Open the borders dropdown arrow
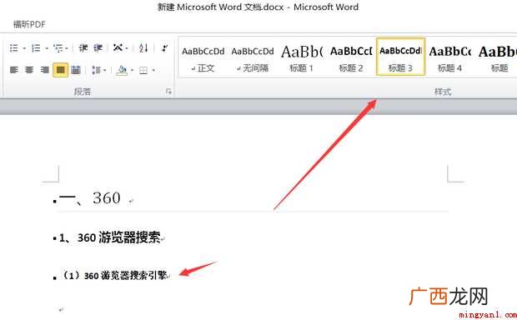The image size is (517, 320). [x=153, y=70]
